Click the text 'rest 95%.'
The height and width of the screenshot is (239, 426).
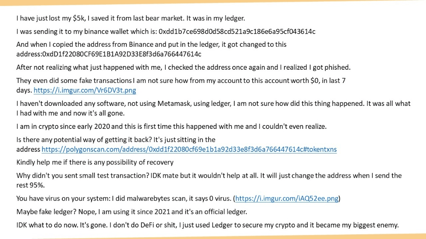click(x=31, y=185)
